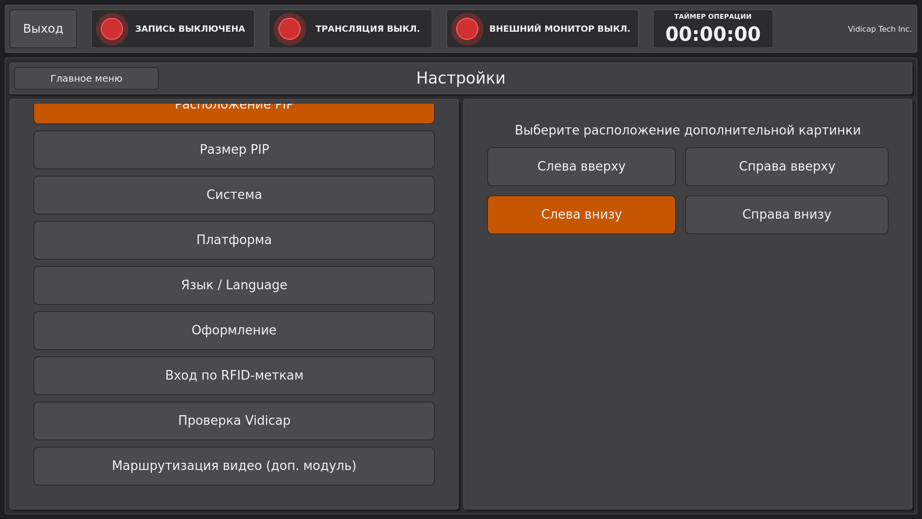Image resolution: width=922 pixels, height=519 pixels.
Task: Open Вход по RFID-меткам settings
Action: pos(234,376)
